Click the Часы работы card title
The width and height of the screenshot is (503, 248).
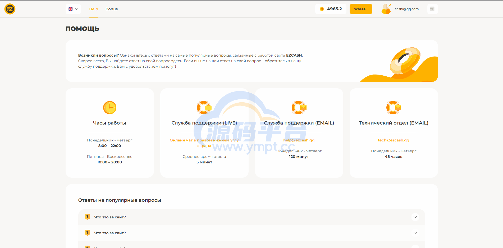[109, 123]
